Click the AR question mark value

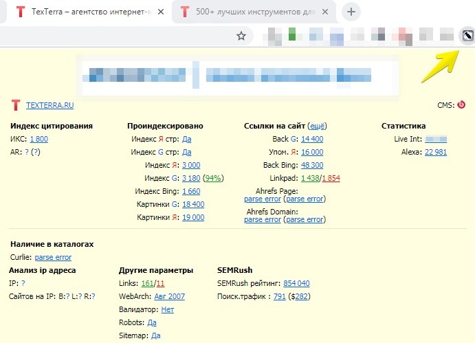[27, 152]
